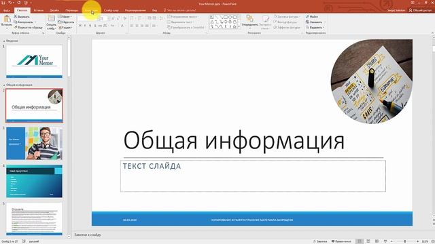
Task: Click the Save icon in quick access toolbar
Action: pyautogui.click(x=3, y=3)
